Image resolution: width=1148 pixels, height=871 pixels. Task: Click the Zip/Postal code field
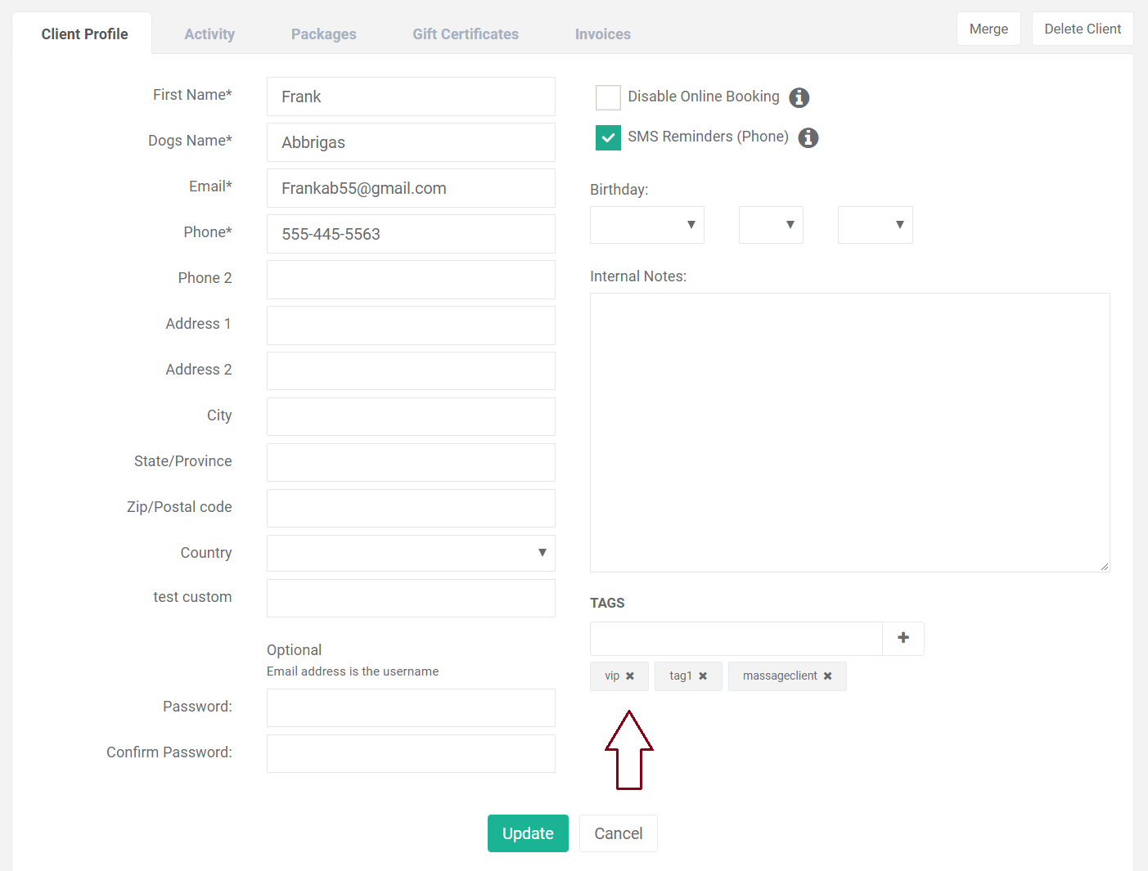(411, 508)
